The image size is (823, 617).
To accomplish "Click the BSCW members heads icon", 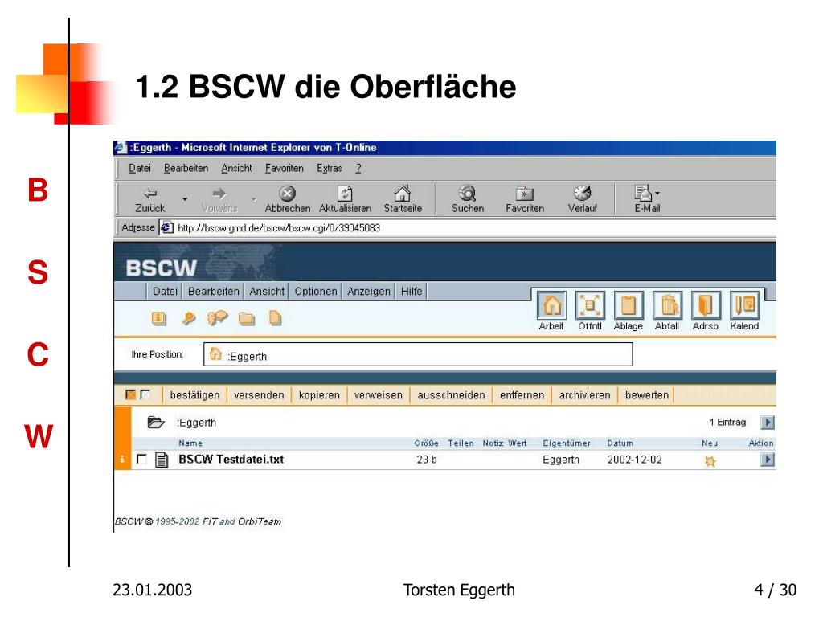I will (217, 318).
